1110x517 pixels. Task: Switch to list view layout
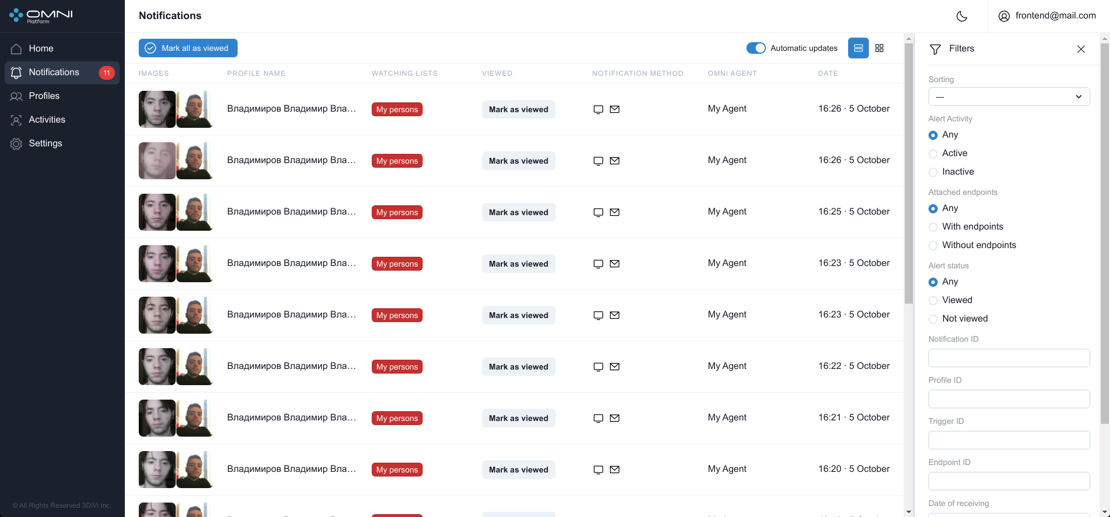[858, 48]
